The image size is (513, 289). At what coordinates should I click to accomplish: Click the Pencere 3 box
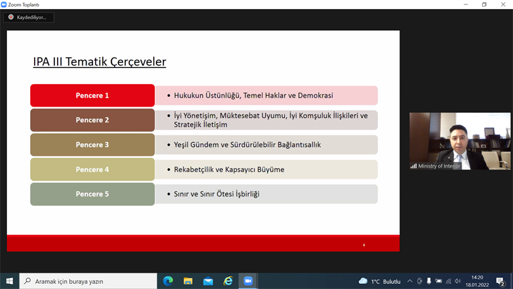point(92,145)
